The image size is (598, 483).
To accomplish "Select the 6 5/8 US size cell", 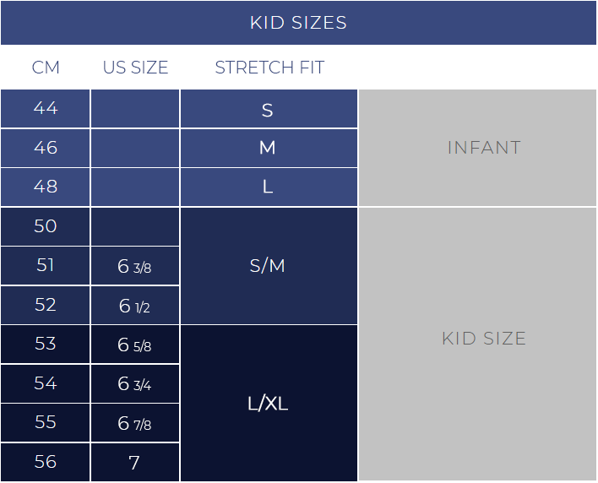I will pos(135,345).
